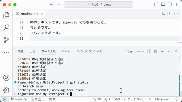This screenshot has width=182, height=102.
Task: Open forwarded ports status item
Action: point(52,99)
